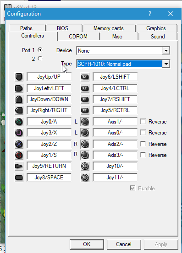The width and height of the screenshot is (182, 253).
Task: Click the Joy7/RSHIFT mapping field
Action: tap(115, 99)
